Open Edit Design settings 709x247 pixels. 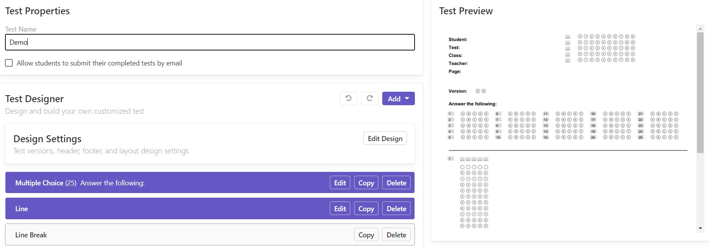[385, 138]
